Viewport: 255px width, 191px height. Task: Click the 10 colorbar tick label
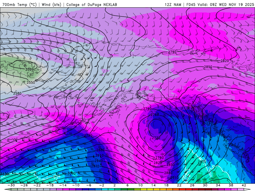click(x=140, y=185)
